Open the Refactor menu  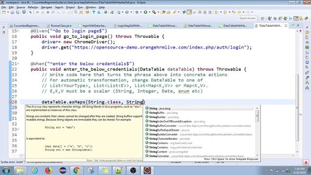tap(33, 7)
